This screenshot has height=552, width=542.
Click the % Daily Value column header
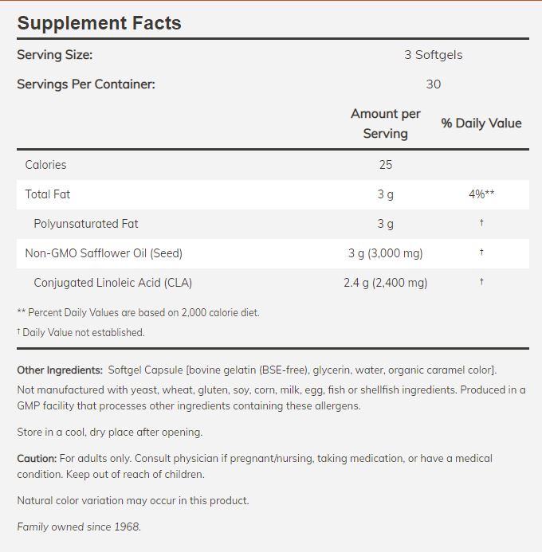pos(481,123)
